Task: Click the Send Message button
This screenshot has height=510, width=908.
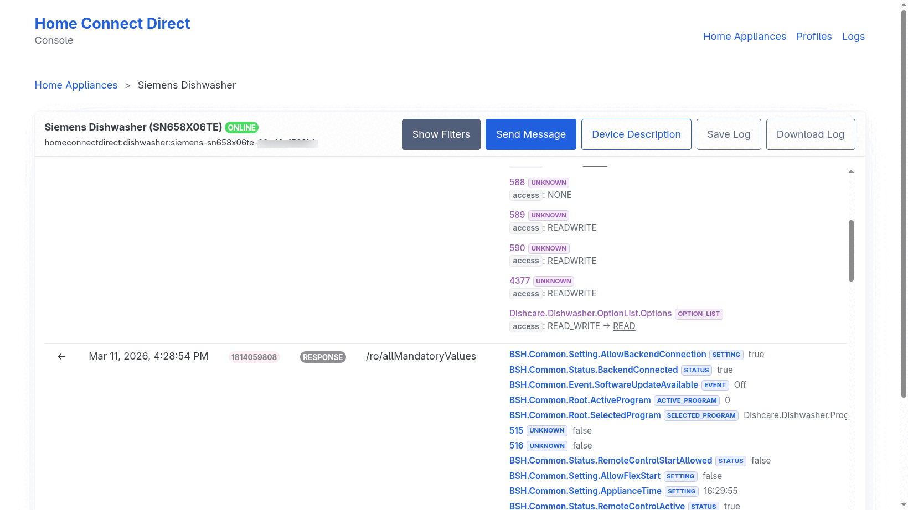Action: pyautogui.click(x=531, y=134)
